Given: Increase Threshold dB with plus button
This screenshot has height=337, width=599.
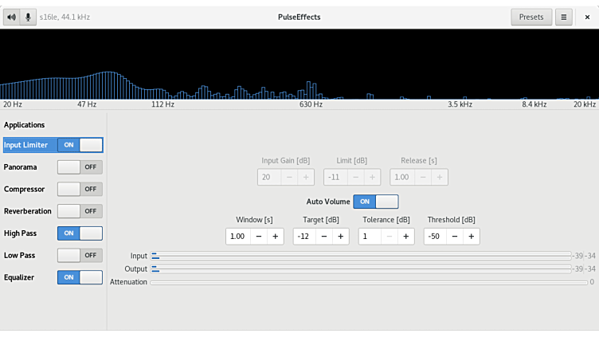Looking at the screenshot, I should pyautogui.click(x=471, y=237).
